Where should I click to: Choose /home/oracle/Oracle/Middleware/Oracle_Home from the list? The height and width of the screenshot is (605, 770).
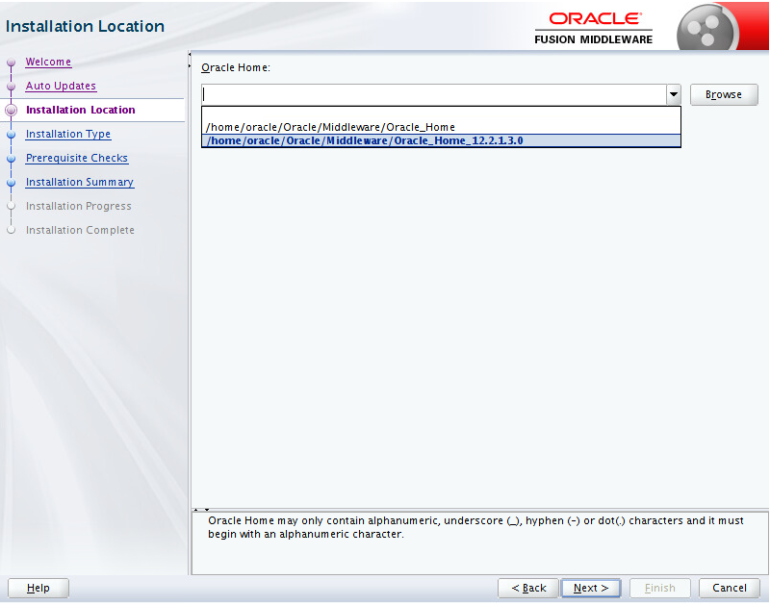coord(441,127)
